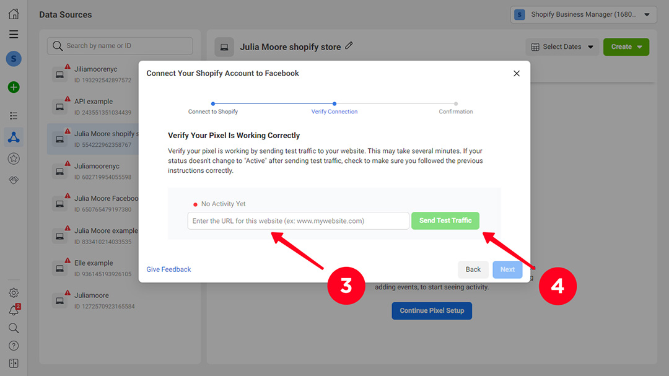Image resolution: width=669 pixels, height=376 pixels.
Task: Click the Continue Pixel Setup button
Action: [x=432, y=311]
